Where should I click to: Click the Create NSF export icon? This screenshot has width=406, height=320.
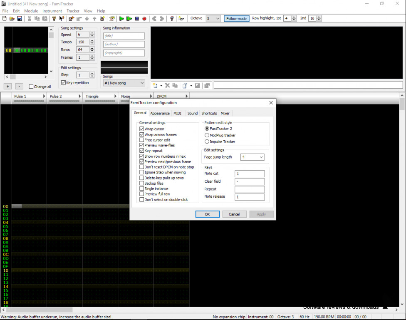tap(181, 18)
